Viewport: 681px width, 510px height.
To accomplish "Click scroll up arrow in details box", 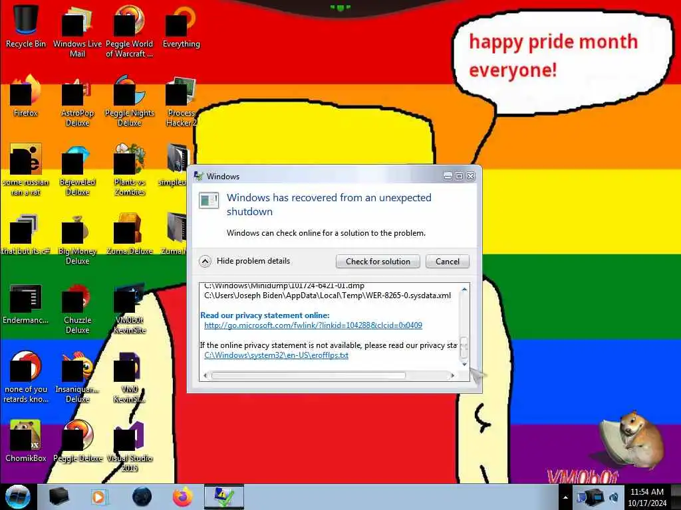I will 464,290.
